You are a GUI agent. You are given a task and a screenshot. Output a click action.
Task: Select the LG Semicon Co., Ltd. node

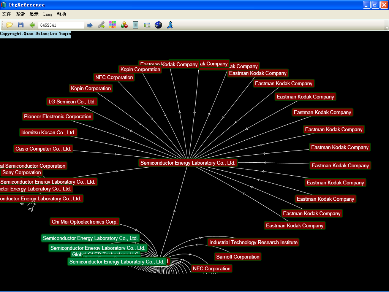[72, 102]
